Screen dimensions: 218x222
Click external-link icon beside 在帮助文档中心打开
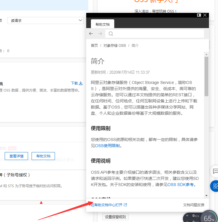[125, 205]
